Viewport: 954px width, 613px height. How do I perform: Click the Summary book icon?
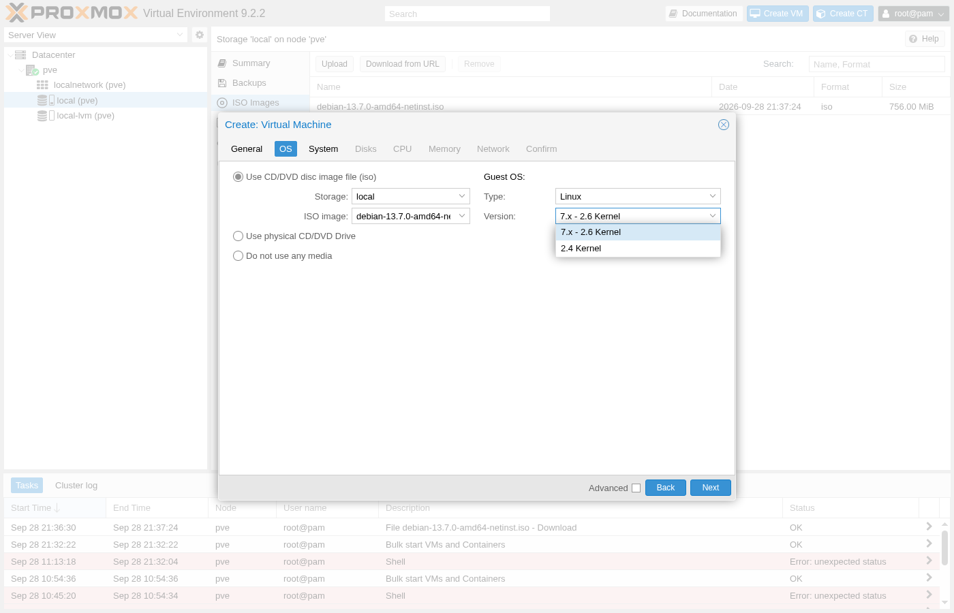222,63
